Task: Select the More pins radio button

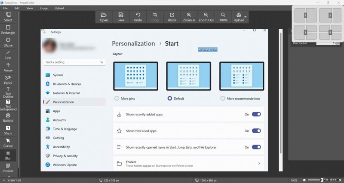Action: pyautogui.click(x=117, y=98)
